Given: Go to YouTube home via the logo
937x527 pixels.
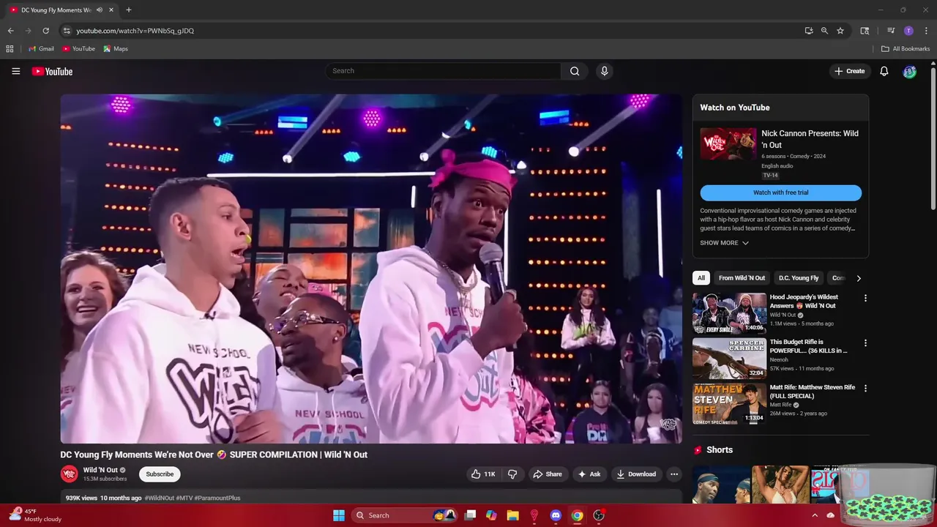Looking at the screenshot, I should pyautogui.click(x=52, y=71).
